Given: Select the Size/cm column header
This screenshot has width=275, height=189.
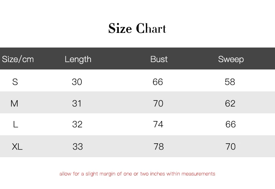Looking at the screenshot, I should click(x=18, y=59).
